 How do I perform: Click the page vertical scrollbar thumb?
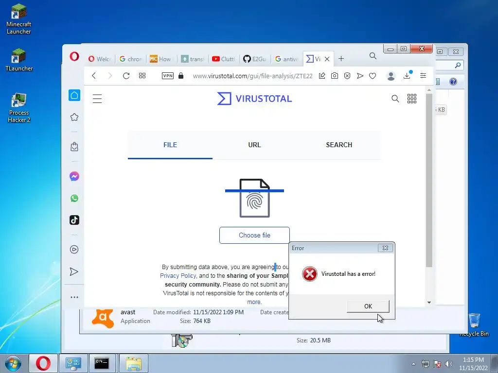tap(429, 180)
